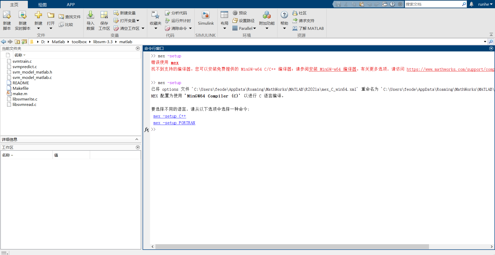Screen dimensions: 495x255
Task: Click the mex -setup C++ link
Action: click(170, 116)
